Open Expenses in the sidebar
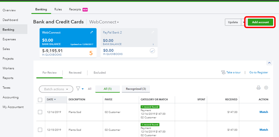279x137 pixels. click(x=9, y=39)
